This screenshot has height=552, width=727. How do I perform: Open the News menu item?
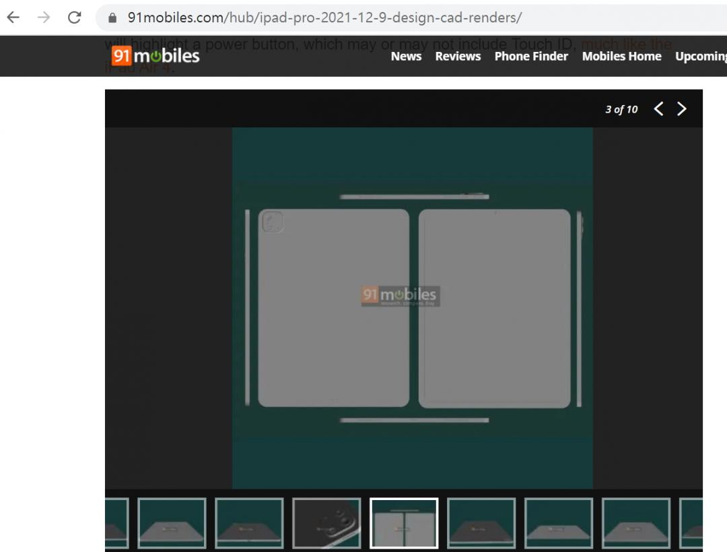(406, 57)
